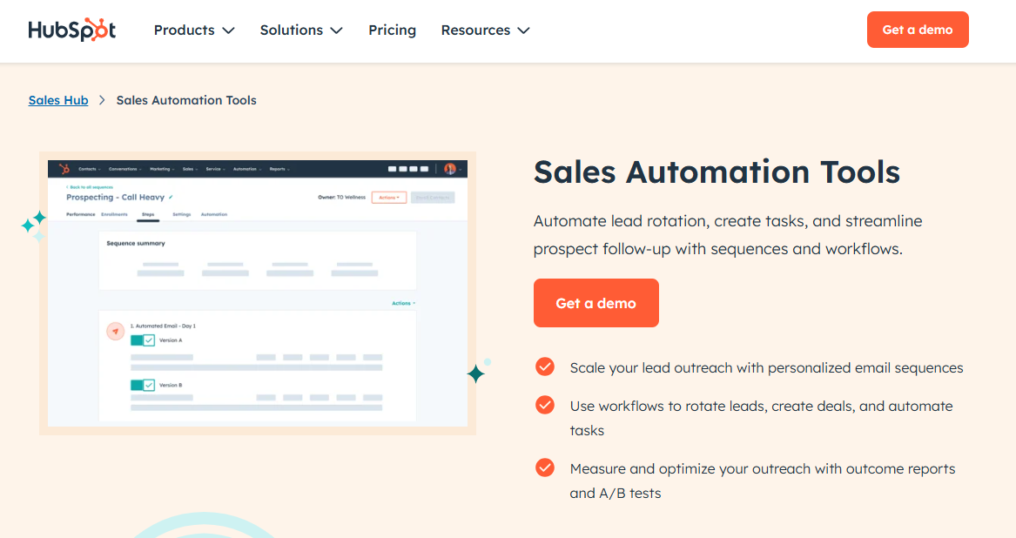Go to the Pricing page
1016x538 pixels.
(392, 30)
